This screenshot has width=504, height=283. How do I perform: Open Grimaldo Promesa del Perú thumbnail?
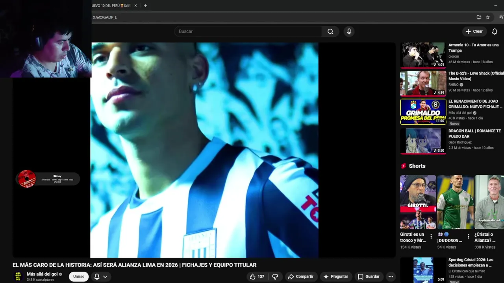tap(423, 112)
